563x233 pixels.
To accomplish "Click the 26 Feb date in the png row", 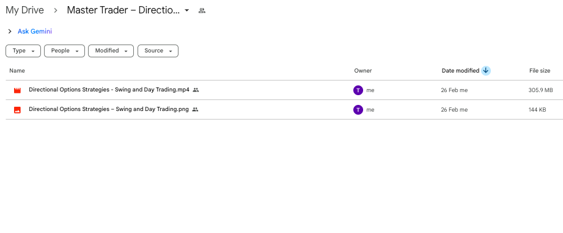I will tap(454, 110).
